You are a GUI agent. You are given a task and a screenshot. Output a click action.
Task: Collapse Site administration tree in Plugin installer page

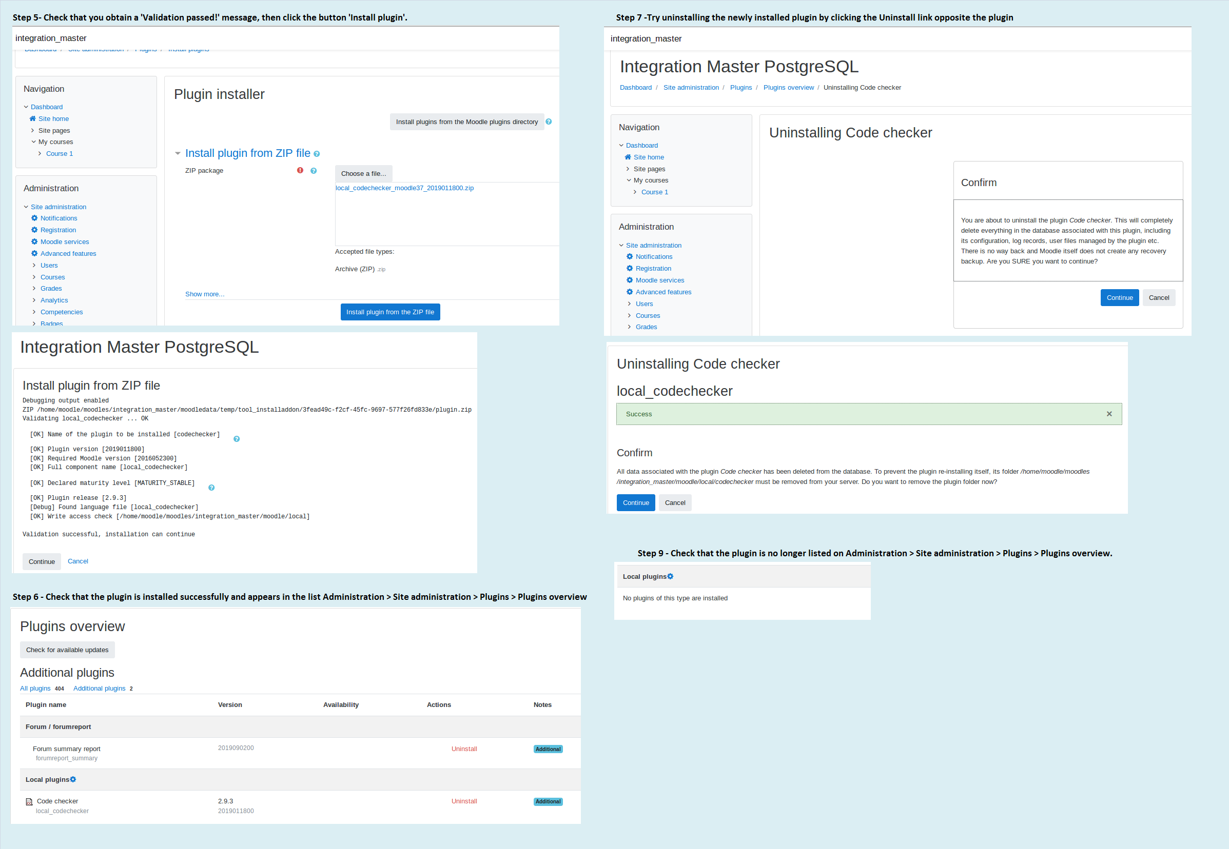tap(26, 207)
